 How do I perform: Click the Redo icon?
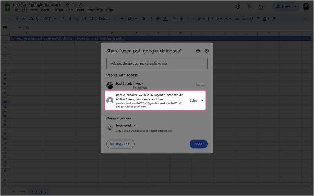pyautogui.click(x=24, y=19)
